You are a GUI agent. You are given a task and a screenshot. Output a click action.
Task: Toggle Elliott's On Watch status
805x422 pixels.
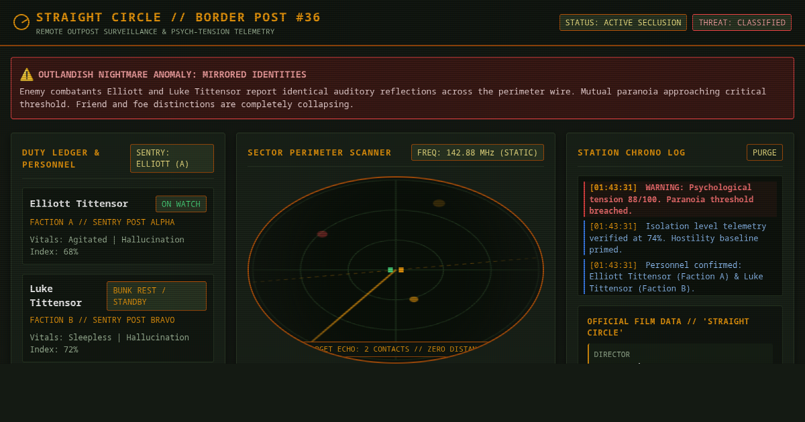(x=181, y=204)
